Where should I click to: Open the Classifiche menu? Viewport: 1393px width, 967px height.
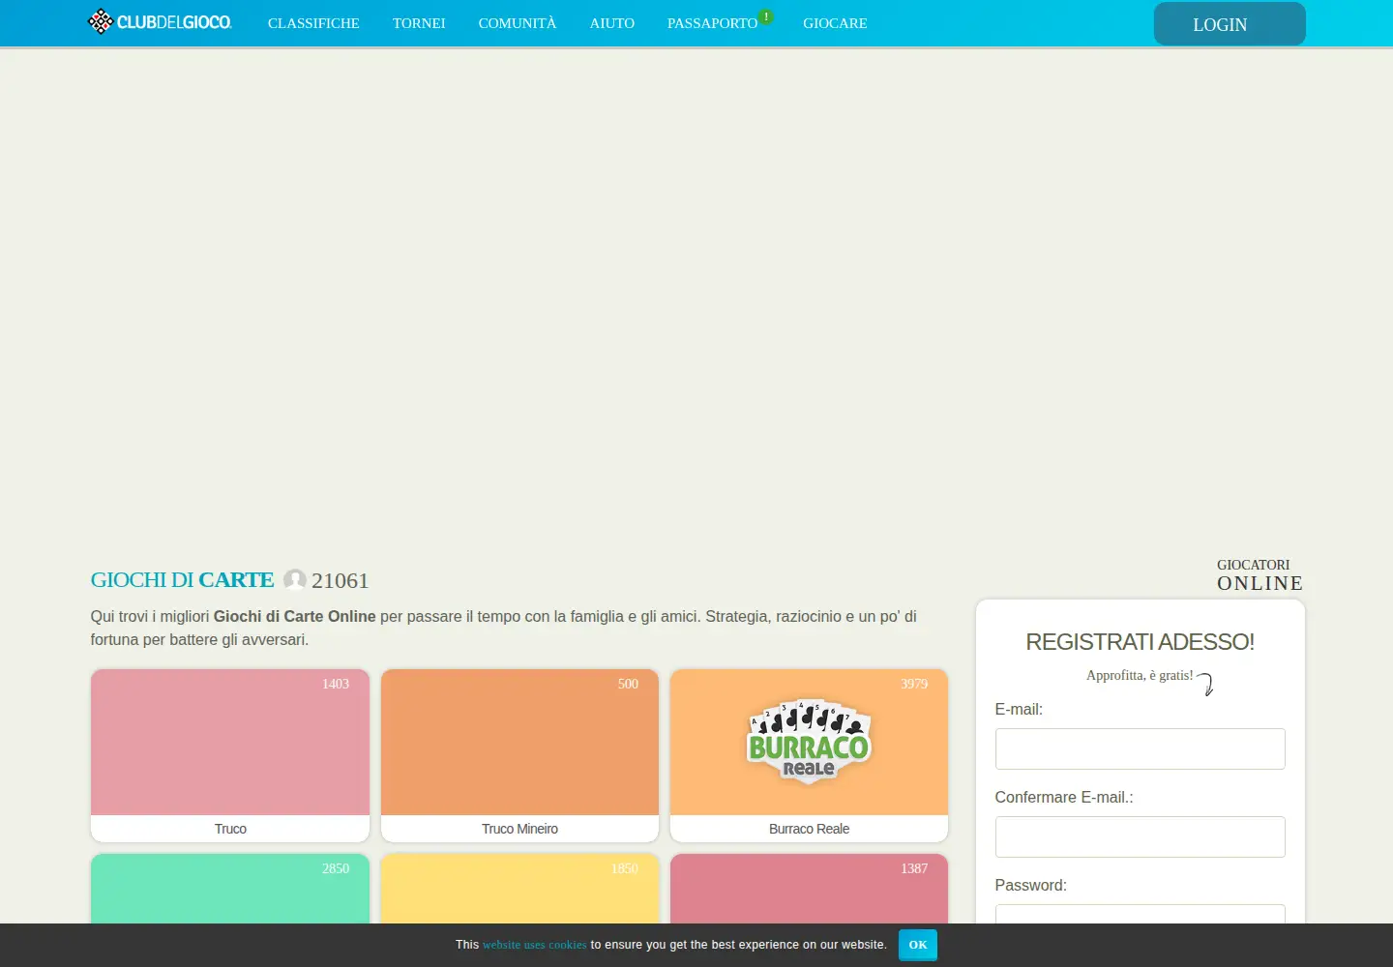pyautogui.click(x=313, y=23)
